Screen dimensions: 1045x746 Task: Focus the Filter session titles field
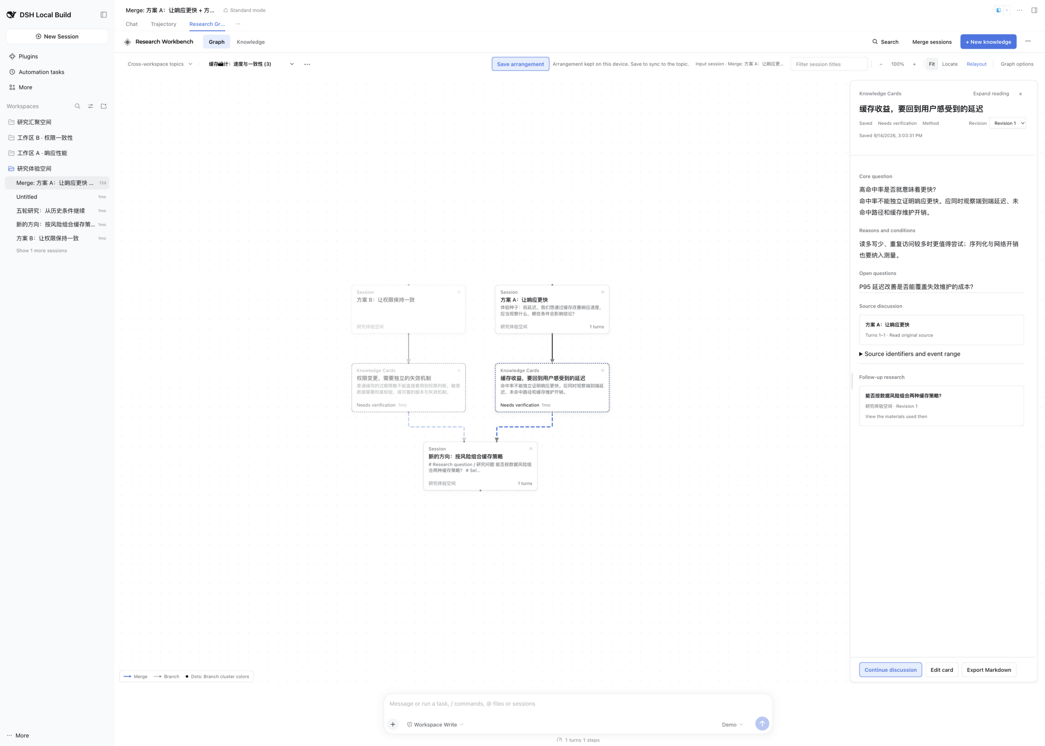tap(829, 64)
